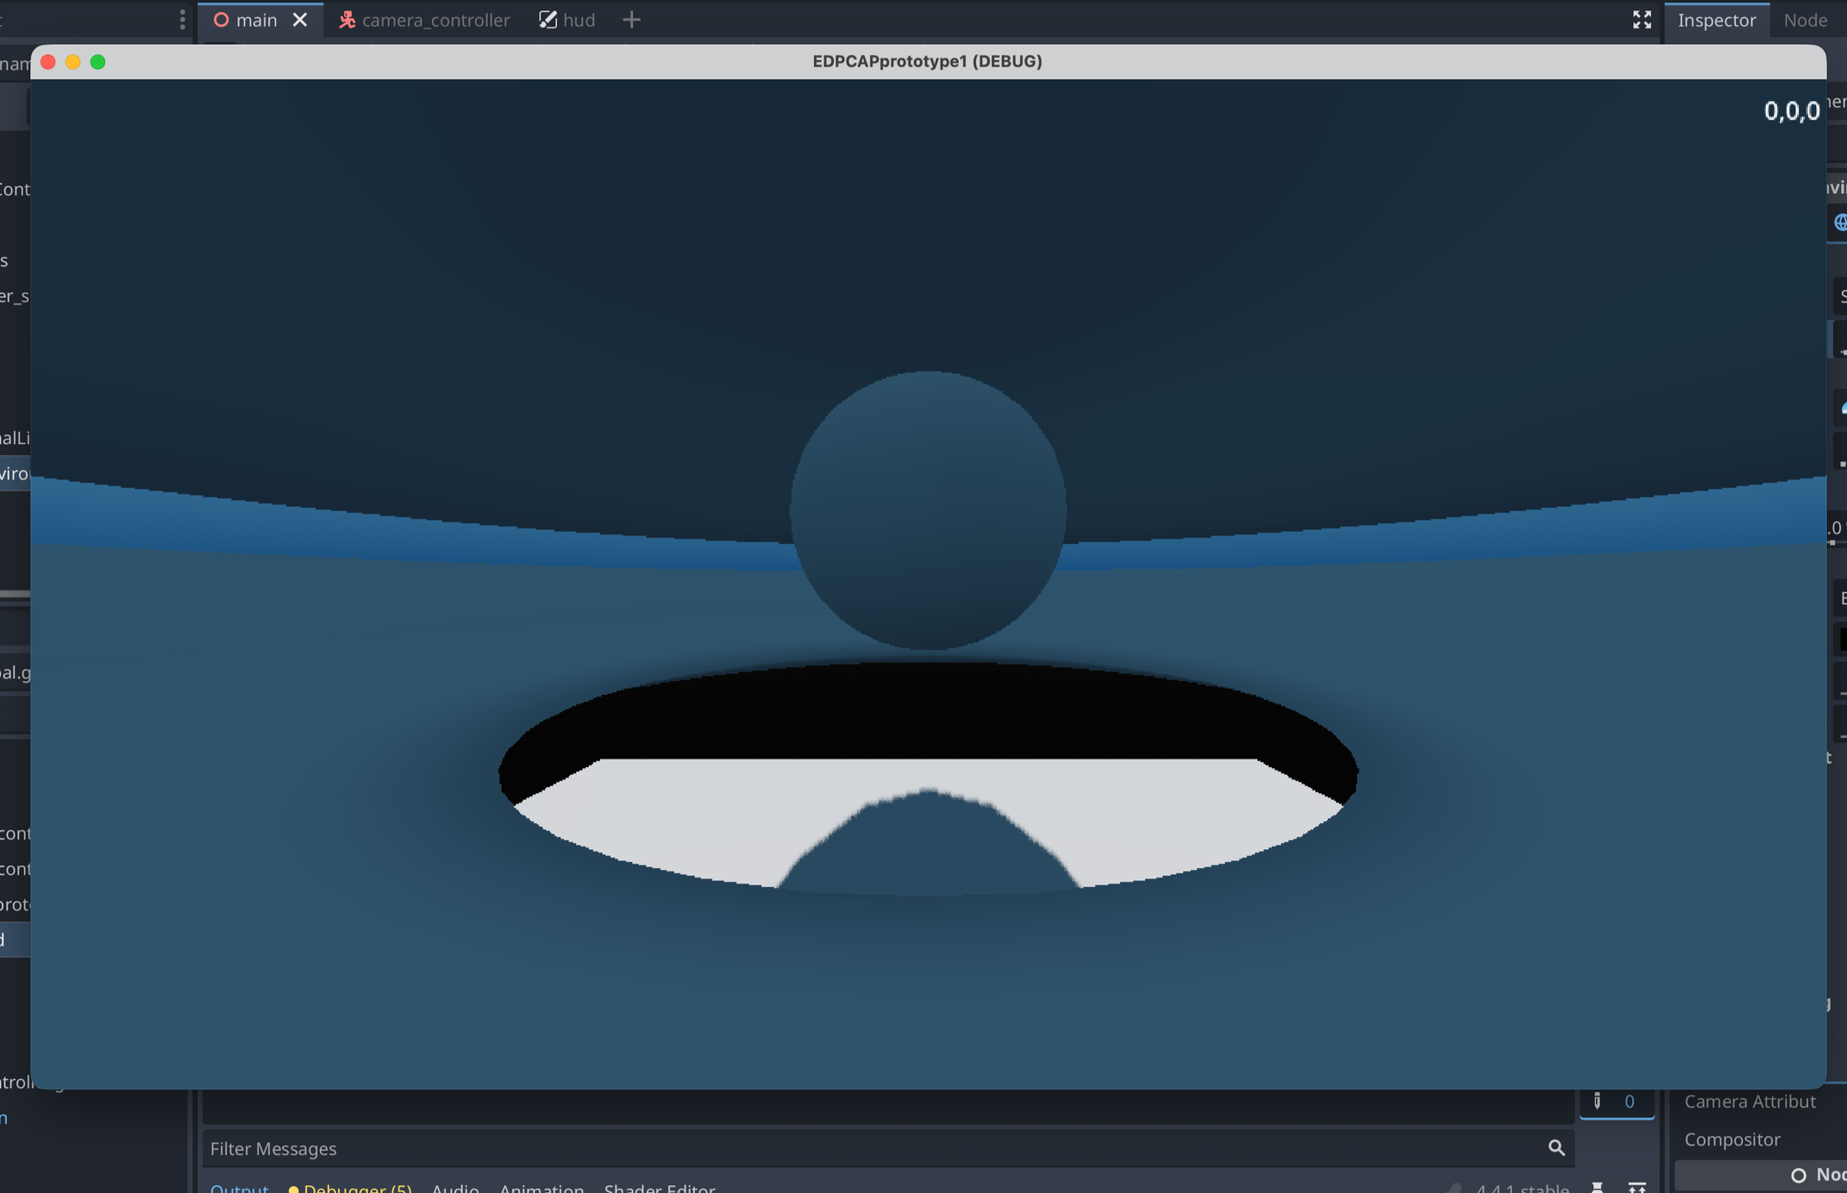Toggle the message filter showing 0
1847x1193 pixels.
1616,1102
